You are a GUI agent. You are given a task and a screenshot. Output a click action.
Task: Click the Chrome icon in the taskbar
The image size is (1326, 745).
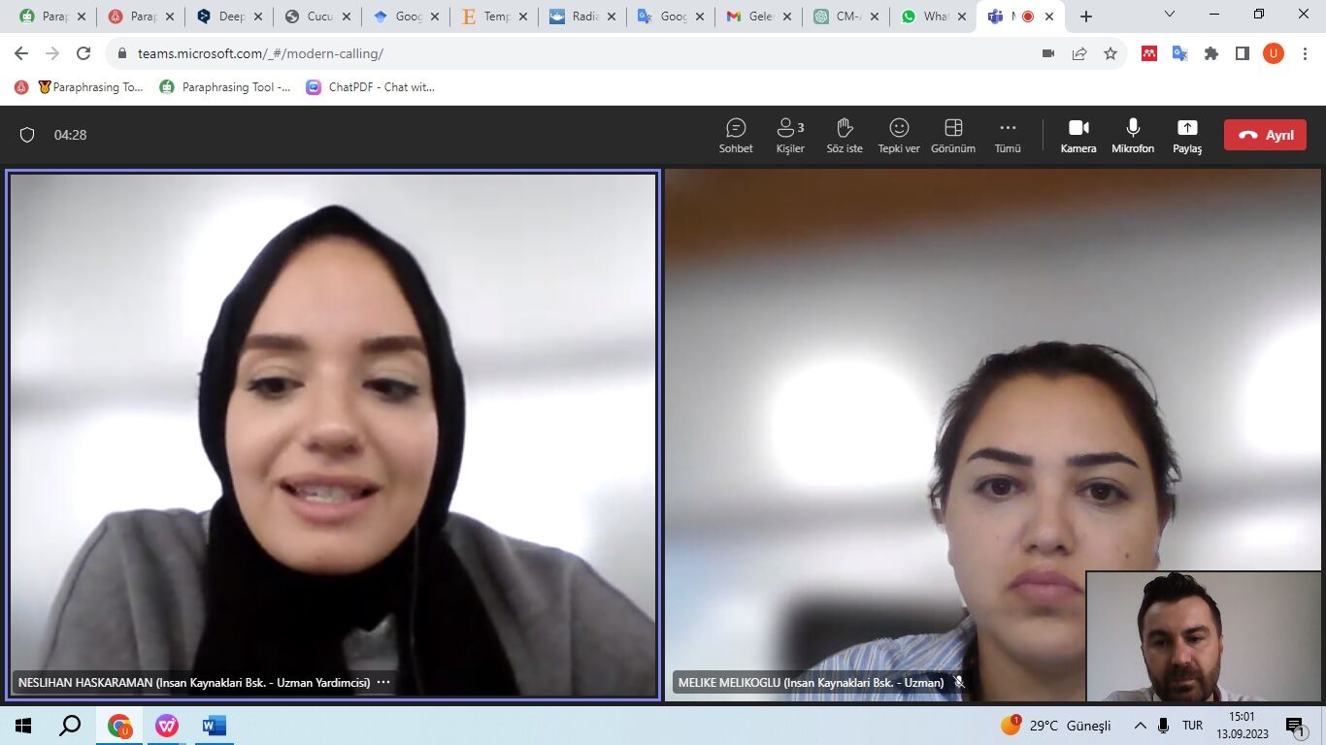(x=119, y=726)
